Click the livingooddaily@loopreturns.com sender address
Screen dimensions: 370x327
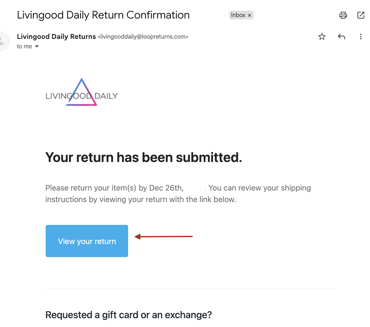coord(143,37)
